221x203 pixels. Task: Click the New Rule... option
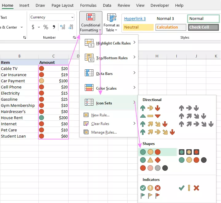tap(100, 115)
